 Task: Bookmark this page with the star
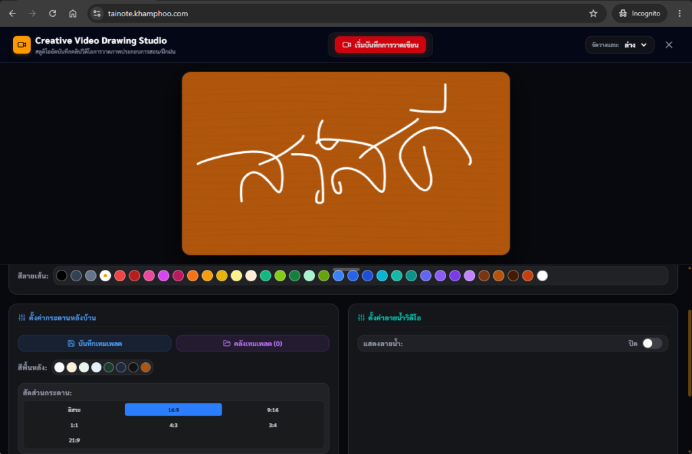pos(593,13)
